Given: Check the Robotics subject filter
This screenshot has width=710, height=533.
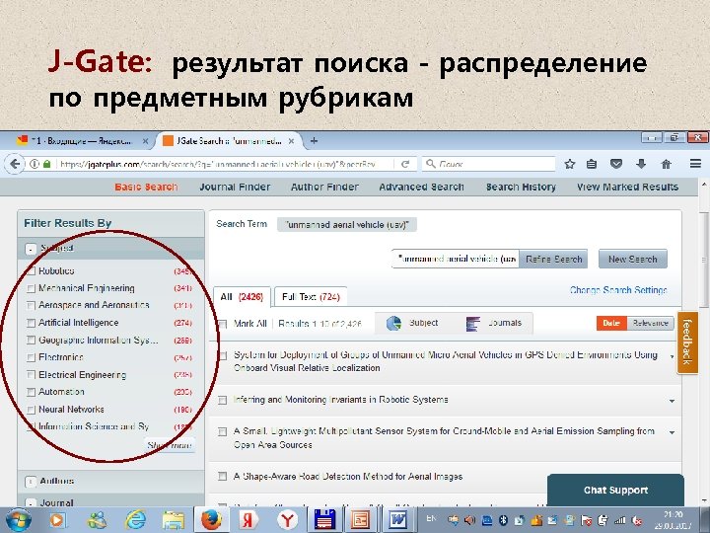Looking at the screenshot, I should (x=31, y=271).
